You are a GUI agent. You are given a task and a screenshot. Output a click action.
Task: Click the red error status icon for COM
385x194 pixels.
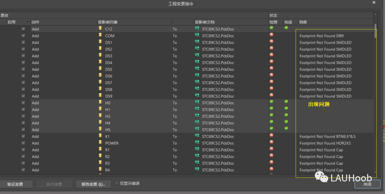tap(271, 35)
